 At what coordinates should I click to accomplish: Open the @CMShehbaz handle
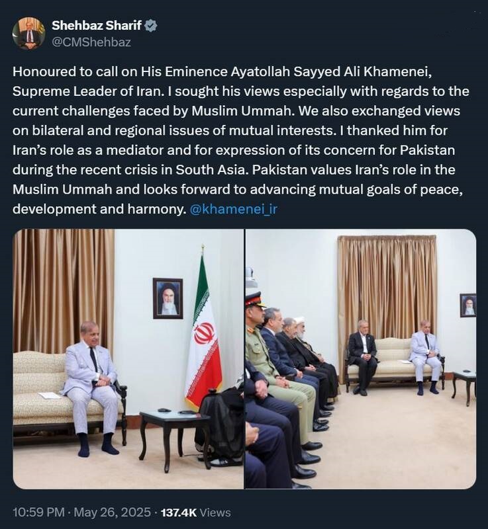(91, 42)
